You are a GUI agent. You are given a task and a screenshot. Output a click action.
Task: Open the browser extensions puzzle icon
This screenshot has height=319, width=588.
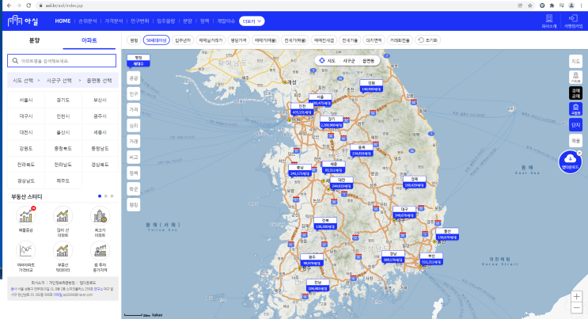click(552, 6)
